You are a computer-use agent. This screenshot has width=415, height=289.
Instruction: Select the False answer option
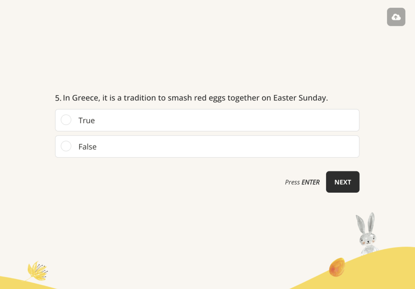point(207,146)
